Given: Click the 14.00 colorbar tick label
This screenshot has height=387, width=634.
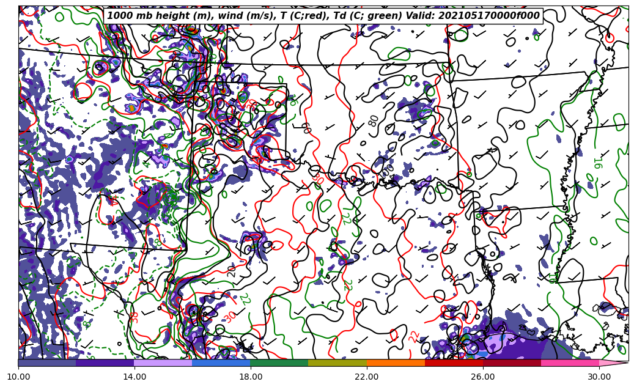Looking at the screenshot, I should 135,377.
